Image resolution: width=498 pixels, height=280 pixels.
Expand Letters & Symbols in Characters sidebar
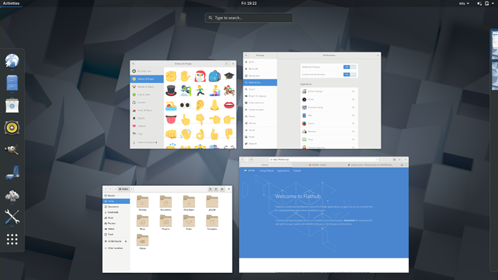click(147, 142)
